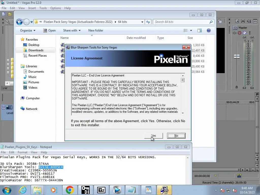260x195 pixels.
Task: Expand third folder in Vegas explorer tree
Action: [x=8, y=68]
